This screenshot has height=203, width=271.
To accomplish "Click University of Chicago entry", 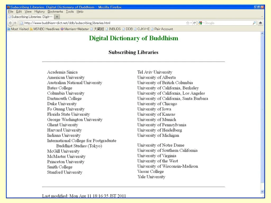I will click(x=157, y=104).
